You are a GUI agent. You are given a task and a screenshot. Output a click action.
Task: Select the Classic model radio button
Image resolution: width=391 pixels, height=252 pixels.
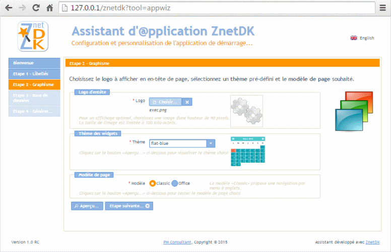pyautogui.click(x=152, y=184)
